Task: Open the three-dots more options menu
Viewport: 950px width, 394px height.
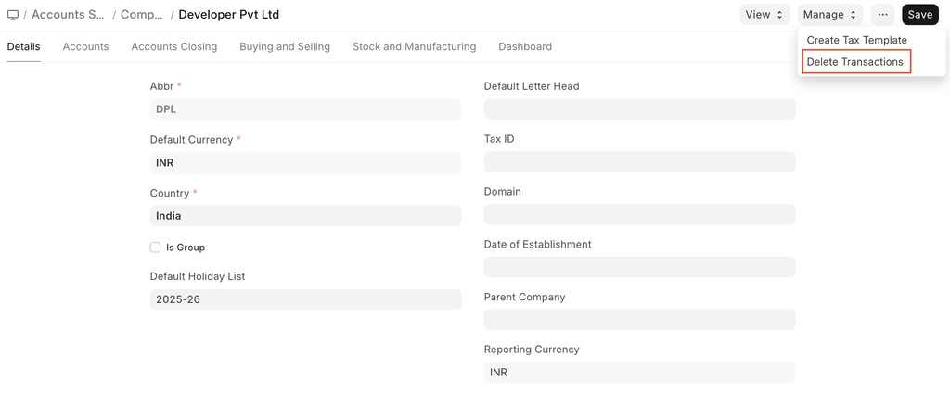Action: (x=882, y=15)
